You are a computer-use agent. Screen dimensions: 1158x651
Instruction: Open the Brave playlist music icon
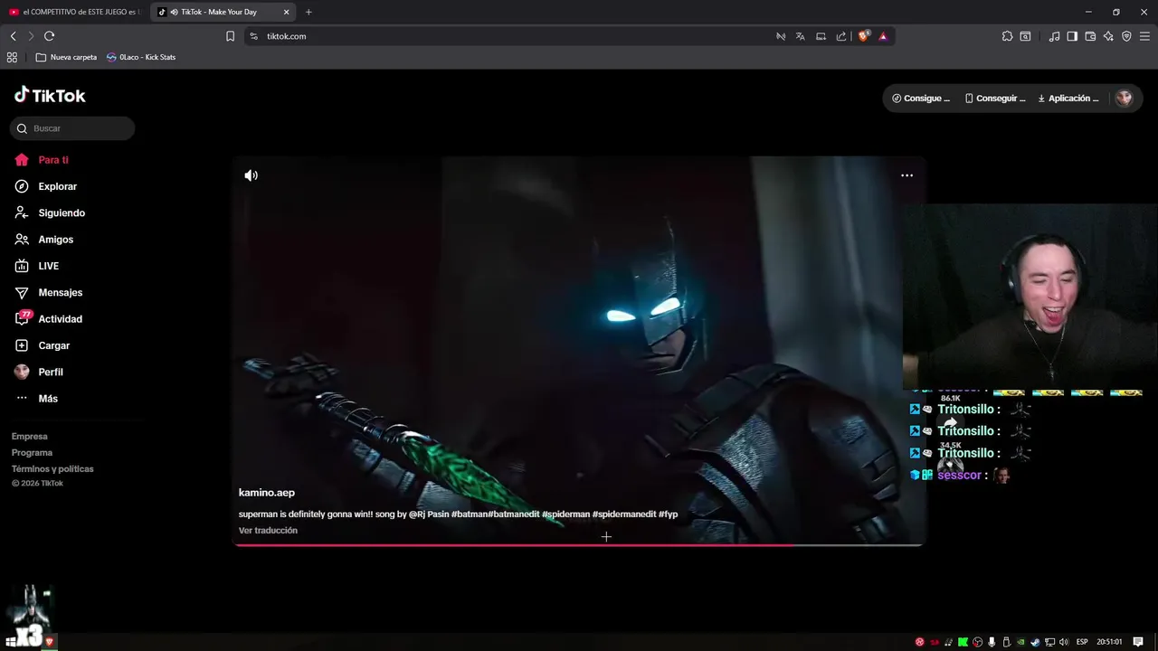pos(1054,36)
